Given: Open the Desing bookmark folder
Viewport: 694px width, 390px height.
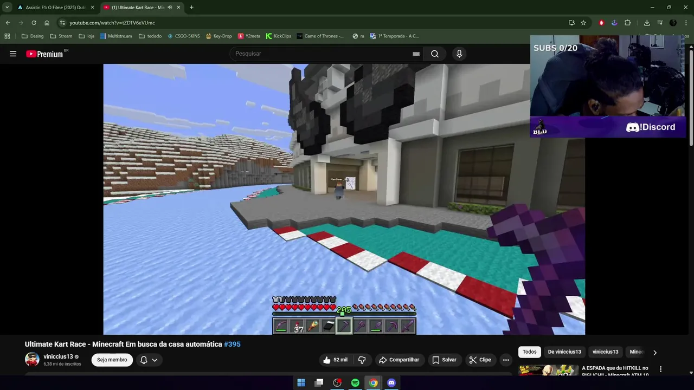Looking at the screenshot, I should pyautogui.click(x=33, y=36).
